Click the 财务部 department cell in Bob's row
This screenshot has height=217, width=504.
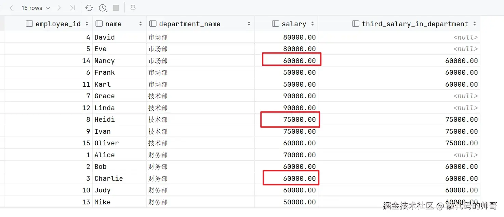(200, 167)
